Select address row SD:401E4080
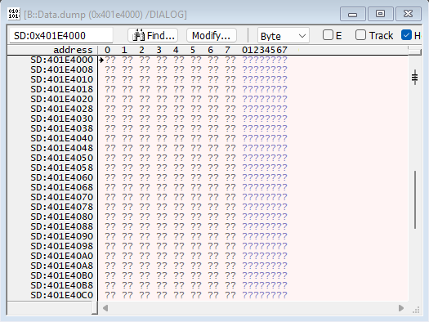Viewport: 429px width, 322px height. 62,217
